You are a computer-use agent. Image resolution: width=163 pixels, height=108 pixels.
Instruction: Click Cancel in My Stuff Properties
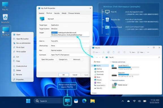point(75,75)
